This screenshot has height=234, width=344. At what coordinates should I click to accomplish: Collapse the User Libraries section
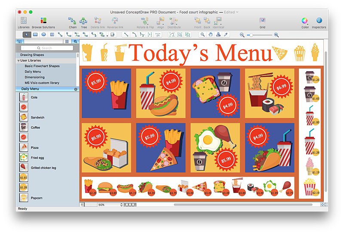click(x=18, y=60)
